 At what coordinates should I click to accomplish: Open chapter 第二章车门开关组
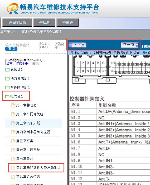click(x=30, y=114)
